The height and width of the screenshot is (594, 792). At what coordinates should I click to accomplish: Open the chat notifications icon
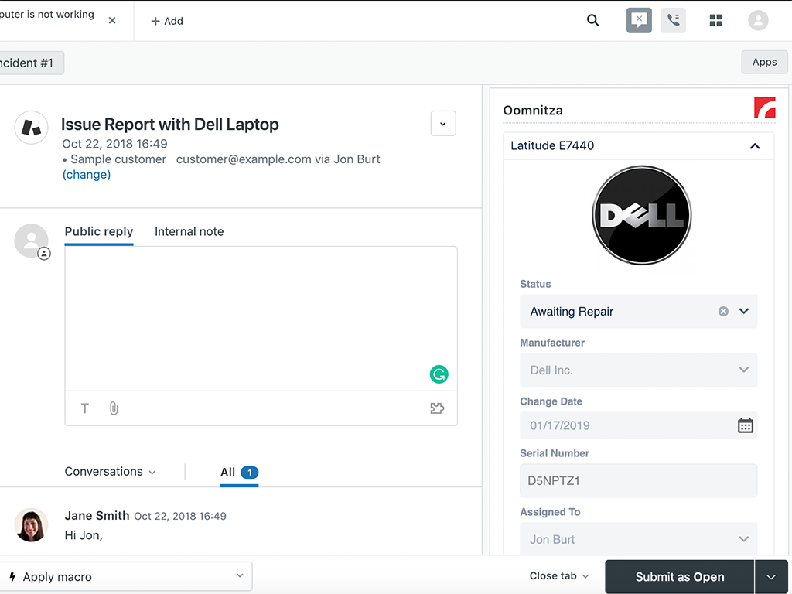click(639, 21)
